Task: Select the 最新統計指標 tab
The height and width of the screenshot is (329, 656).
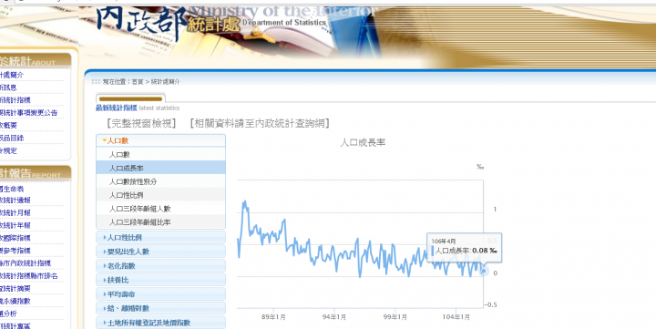Action: [117, 108]
